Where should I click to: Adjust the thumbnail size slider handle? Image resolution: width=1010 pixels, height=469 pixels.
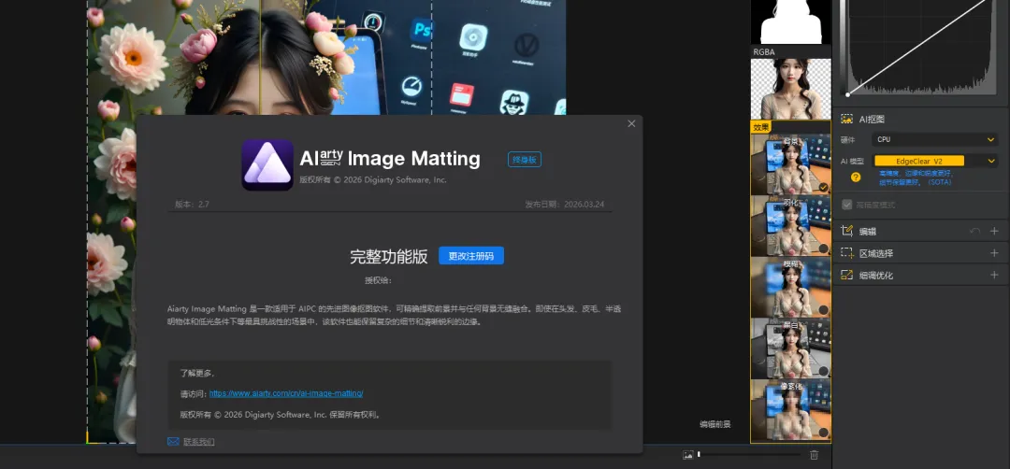click(x=699, y=455)
